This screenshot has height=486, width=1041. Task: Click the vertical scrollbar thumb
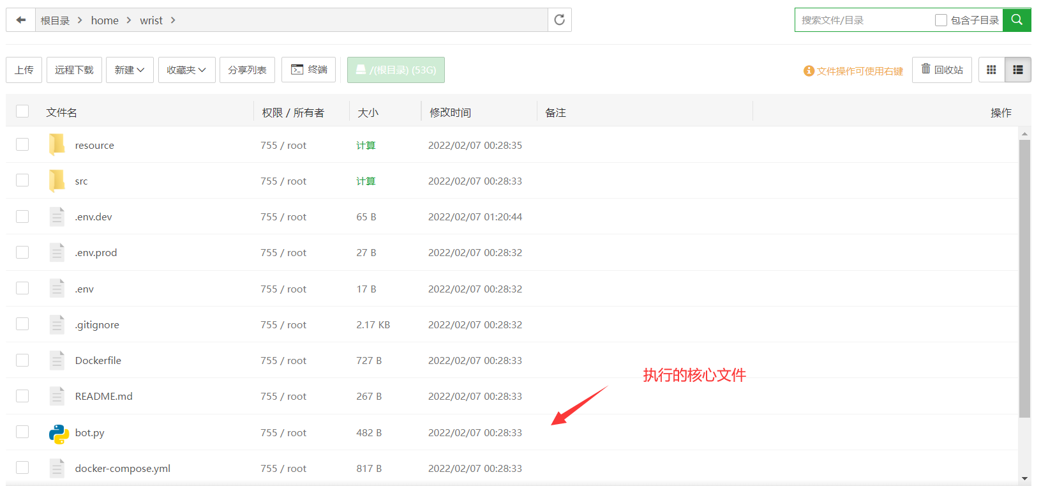tap(1024, 278)
